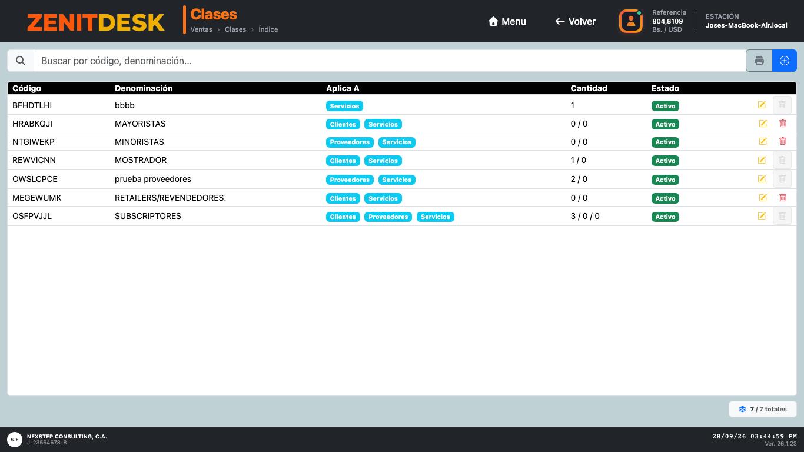Edit the RETAILERS/REVENDEDORES. class

pos(763,198)
